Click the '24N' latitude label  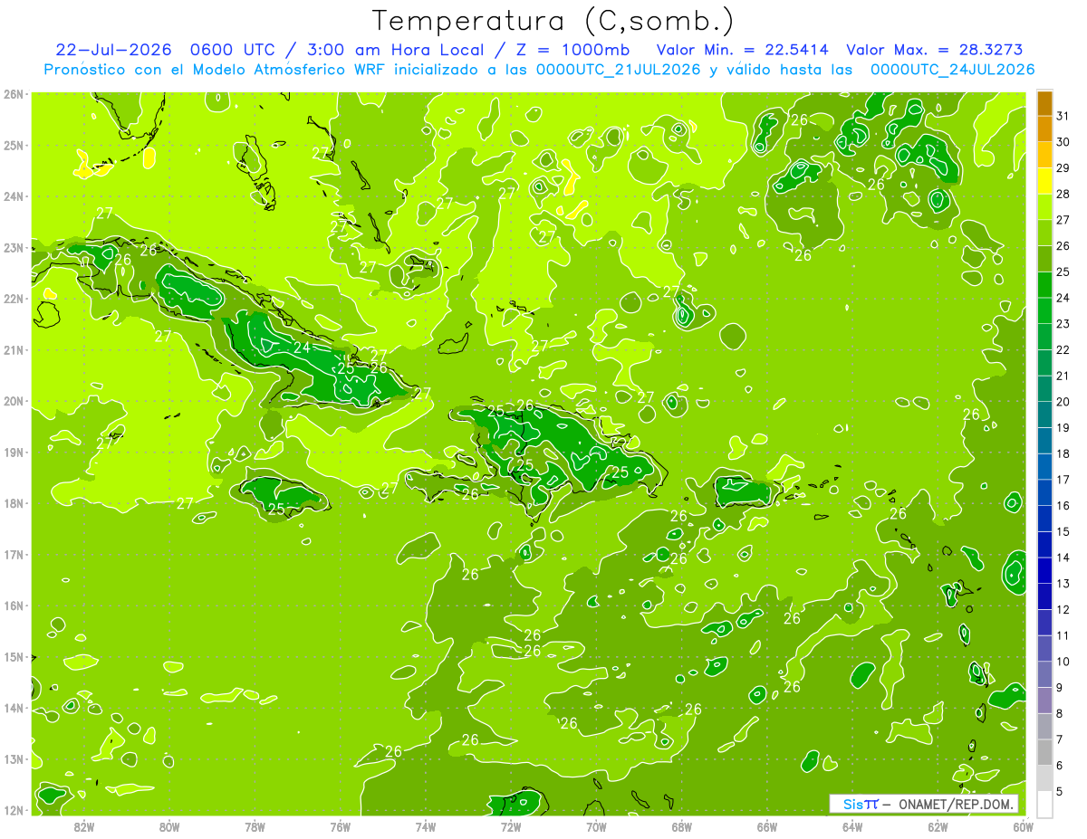click(14, 196)
